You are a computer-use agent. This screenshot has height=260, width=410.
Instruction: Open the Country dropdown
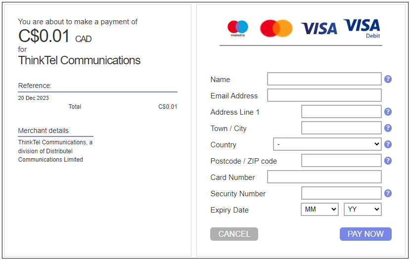(x=327, y=144)
